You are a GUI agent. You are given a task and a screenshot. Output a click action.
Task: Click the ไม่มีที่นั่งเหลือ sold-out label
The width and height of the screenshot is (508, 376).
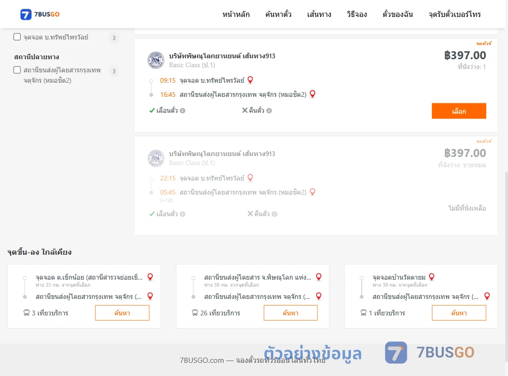click(467, 208)
